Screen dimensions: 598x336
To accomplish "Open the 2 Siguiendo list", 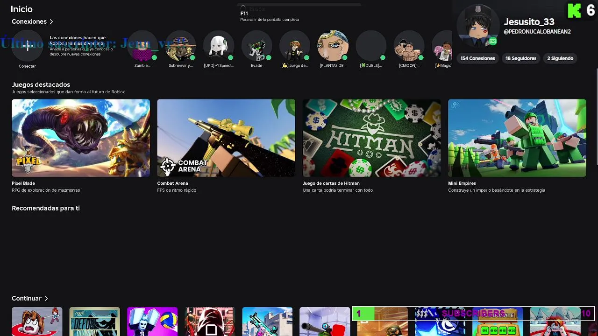I will click(x=560, y=58).
